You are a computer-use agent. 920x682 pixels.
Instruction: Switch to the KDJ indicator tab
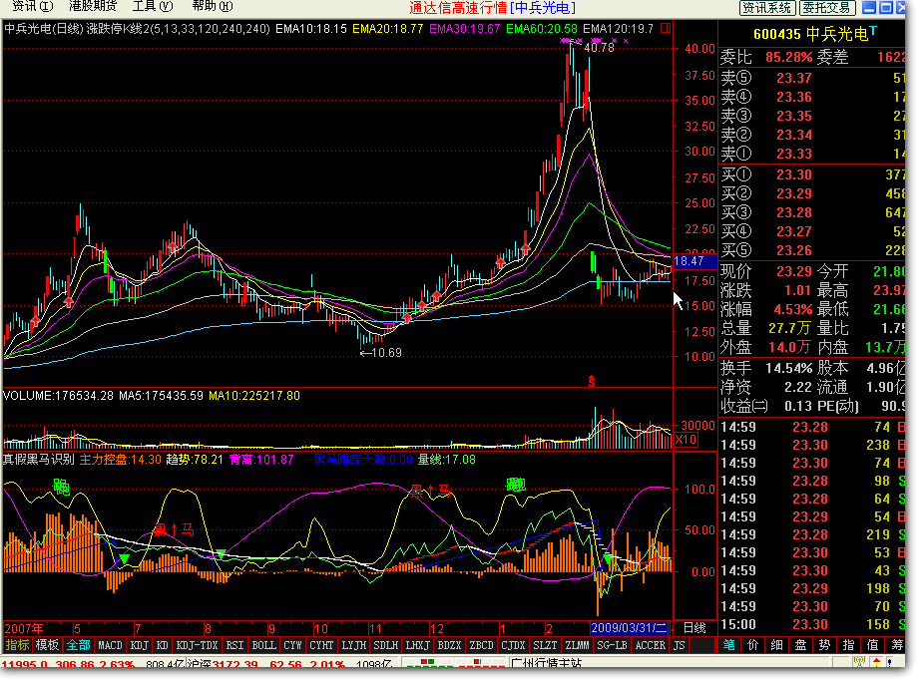tap(140, 645)
